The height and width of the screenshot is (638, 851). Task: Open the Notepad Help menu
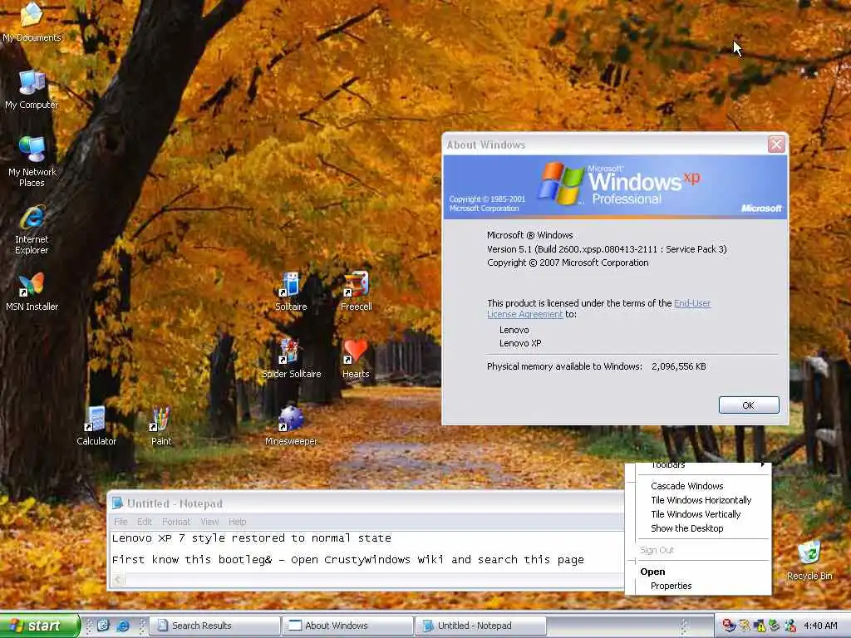237,522
